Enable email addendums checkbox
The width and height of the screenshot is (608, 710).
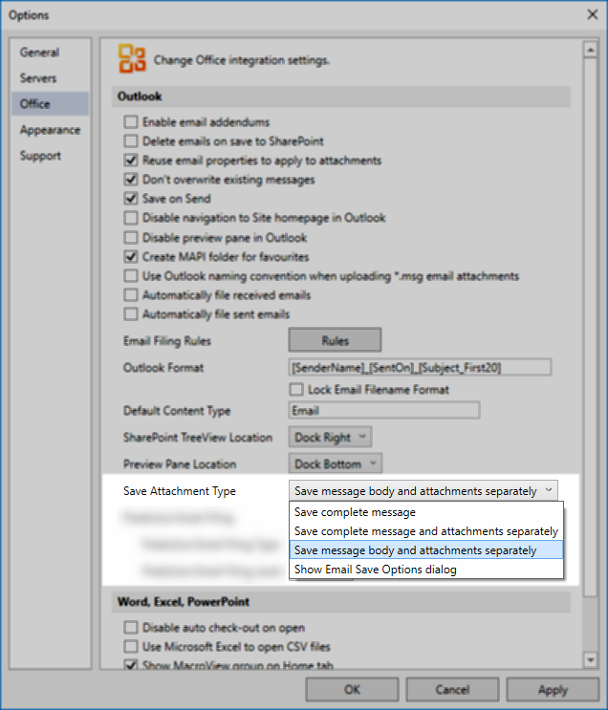point(131,121)
